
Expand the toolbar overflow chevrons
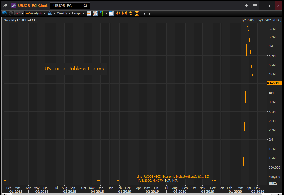pos(149,14)
